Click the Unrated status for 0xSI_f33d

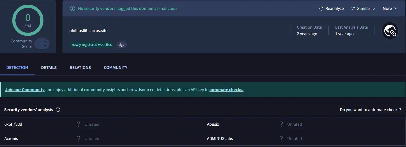click(x=92, y=124)
